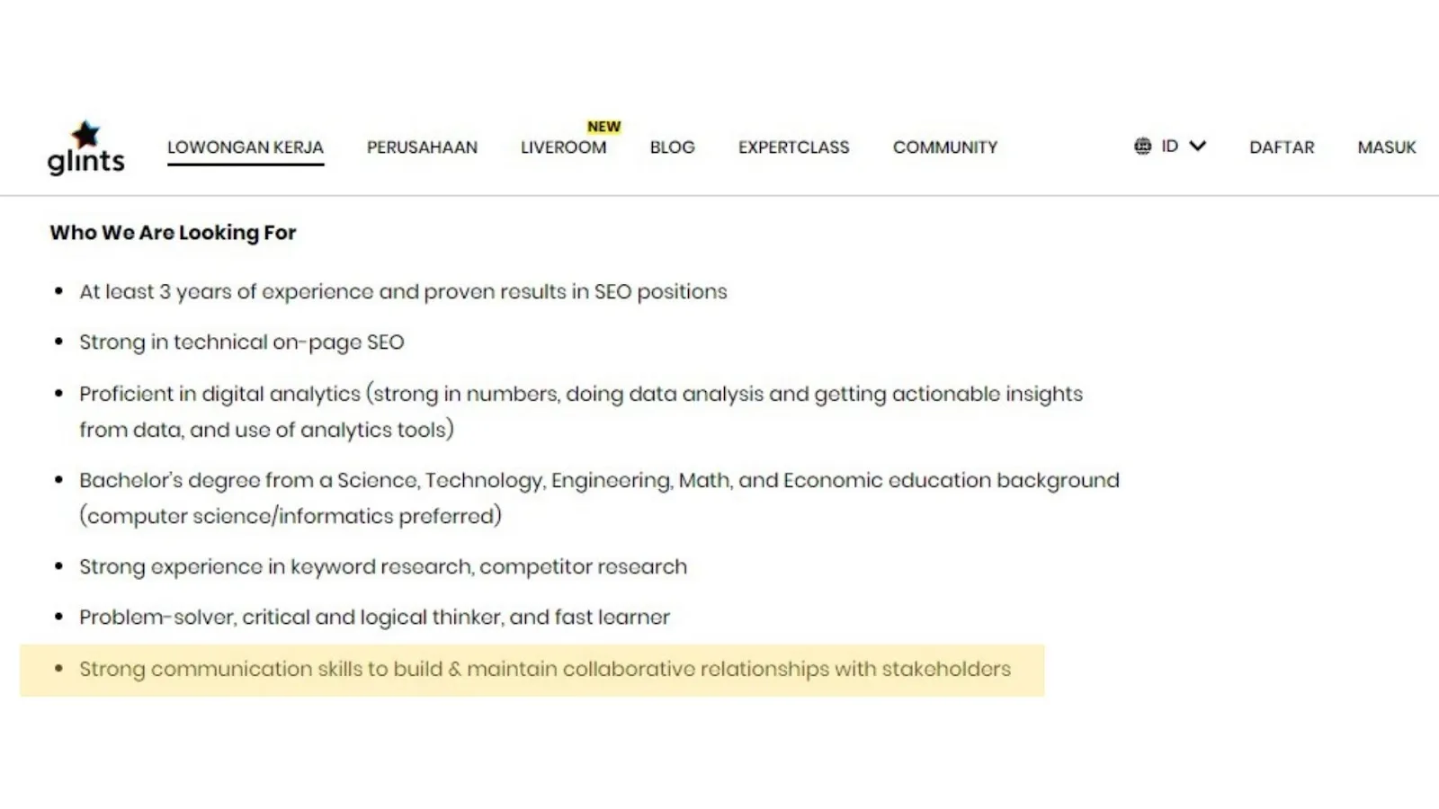Click the SEO experience bullet point
This screenshot has height=809, width=1439.
(x=403, y=291)
